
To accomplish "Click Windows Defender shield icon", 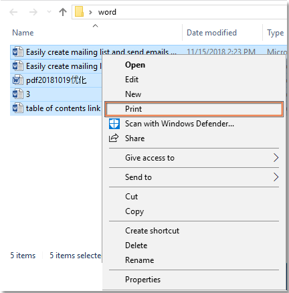I will [114, 124].
